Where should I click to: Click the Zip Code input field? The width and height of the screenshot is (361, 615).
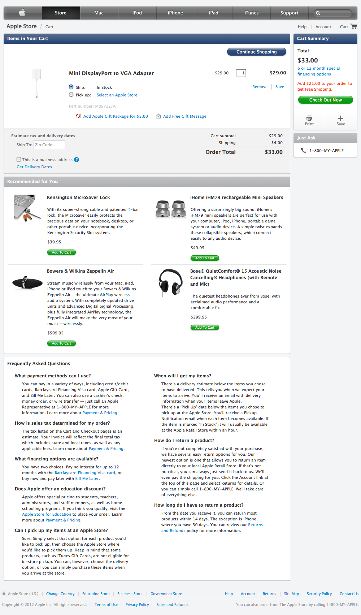click(49, 145)
